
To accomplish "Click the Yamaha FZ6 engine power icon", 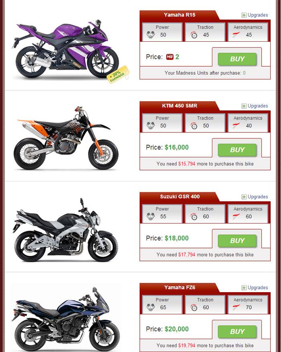I will (151, 307).
